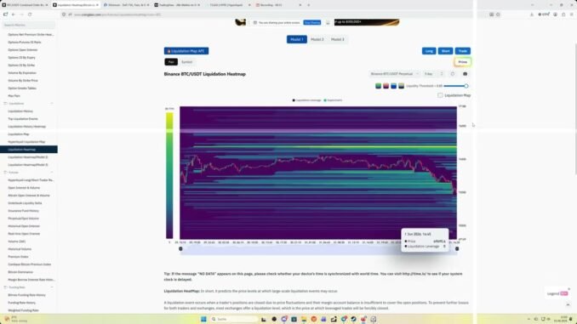The height and width of the screenshot is (324, 577).
Task: Open the Windows Start button
Action: [203, 319]
